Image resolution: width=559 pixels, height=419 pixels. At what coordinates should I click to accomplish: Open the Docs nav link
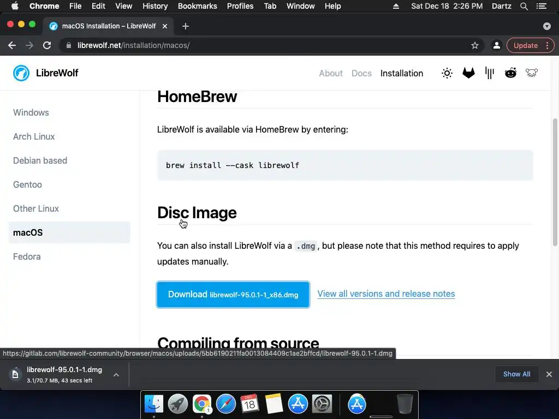[x=361, y=73]
